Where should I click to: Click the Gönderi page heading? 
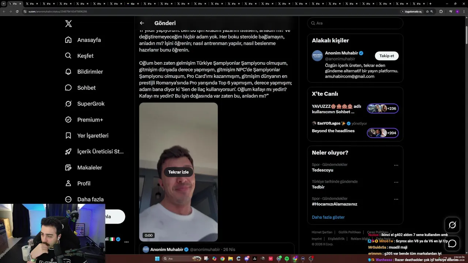(x=165, y=23)
